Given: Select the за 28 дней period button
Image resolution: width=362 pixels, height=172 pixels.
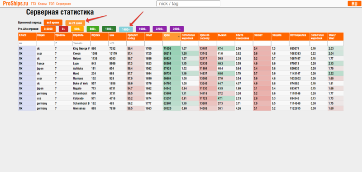Looking at the screenshot, I should coord(75,23).
